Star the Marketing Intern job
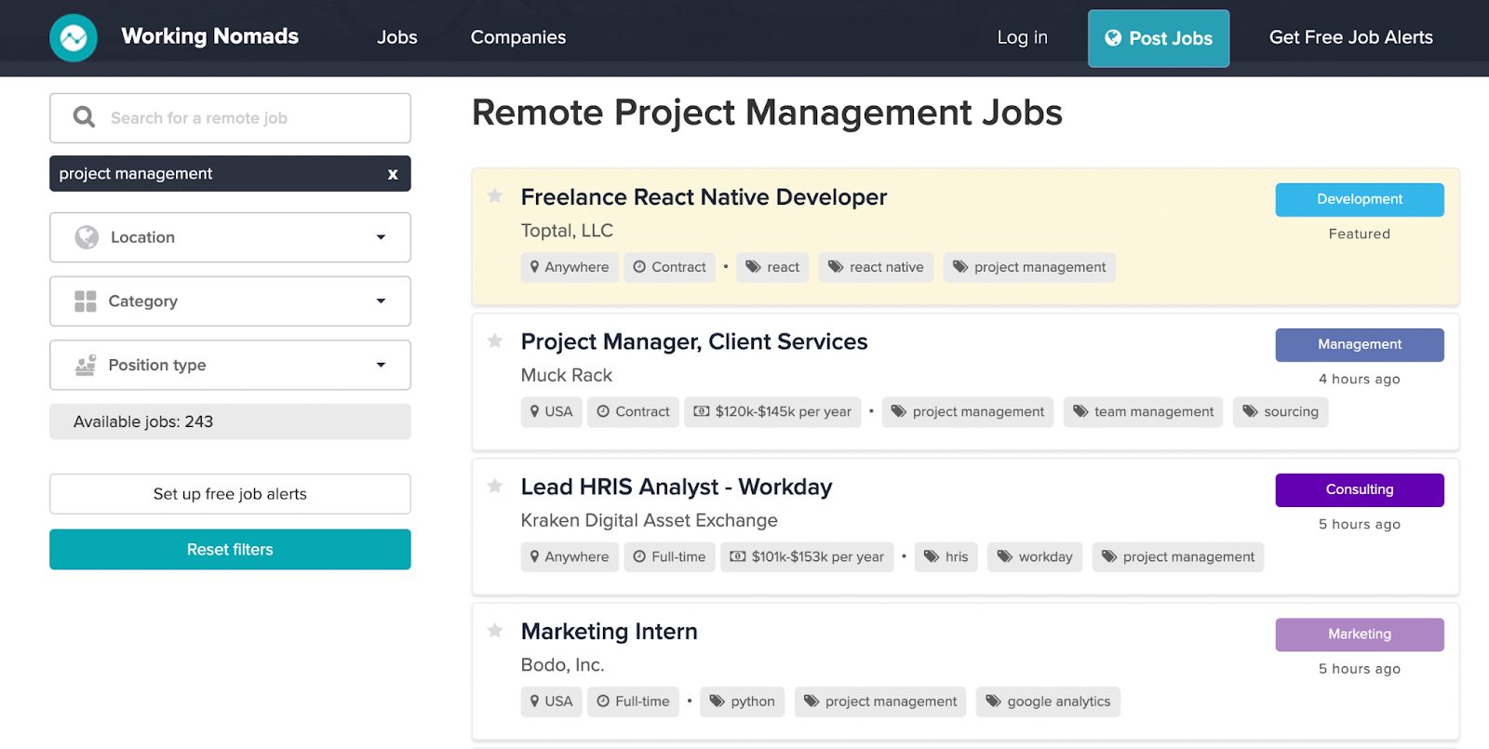The height and width of the screenshot is (749, 1489). 495,631
